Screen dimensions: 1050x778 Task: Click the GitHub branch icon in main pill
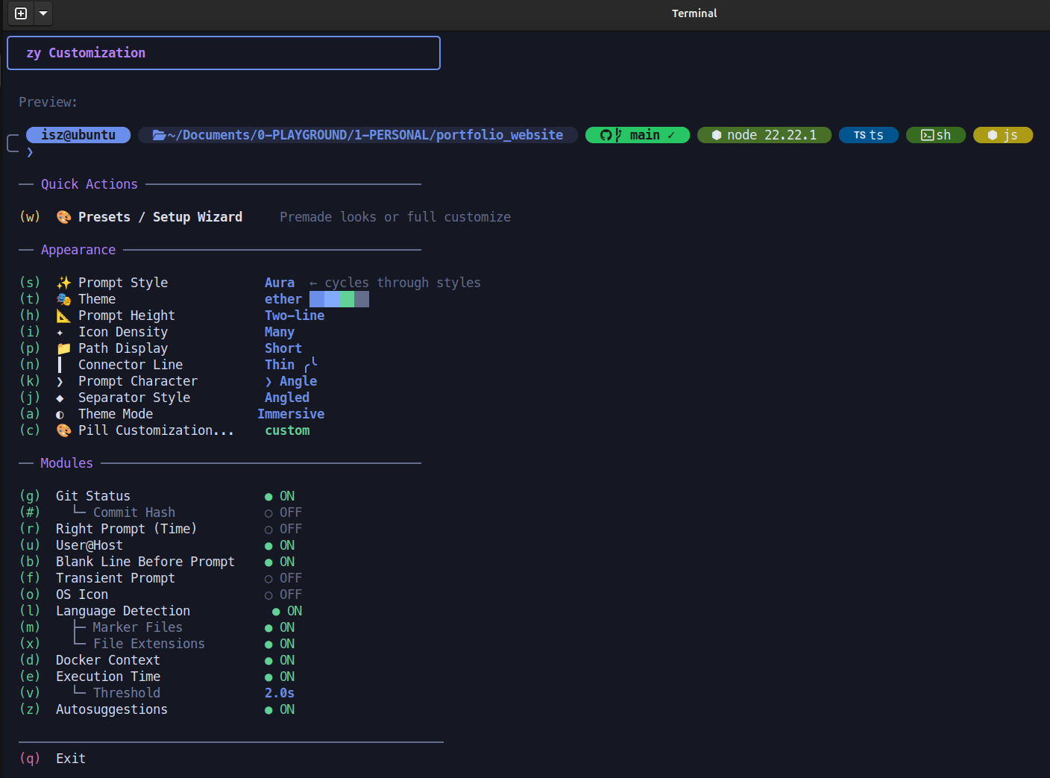[x=610, y=135]
